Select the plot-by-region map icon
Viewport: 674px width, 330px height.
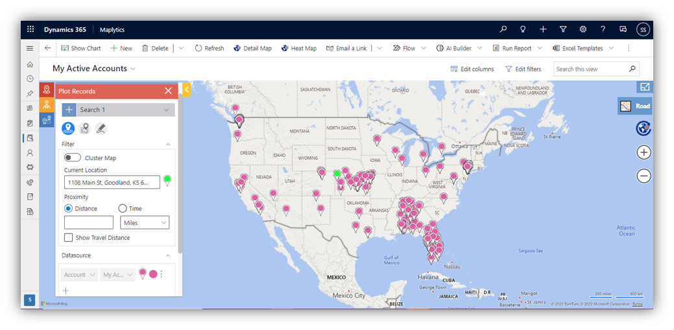(85, 128)
